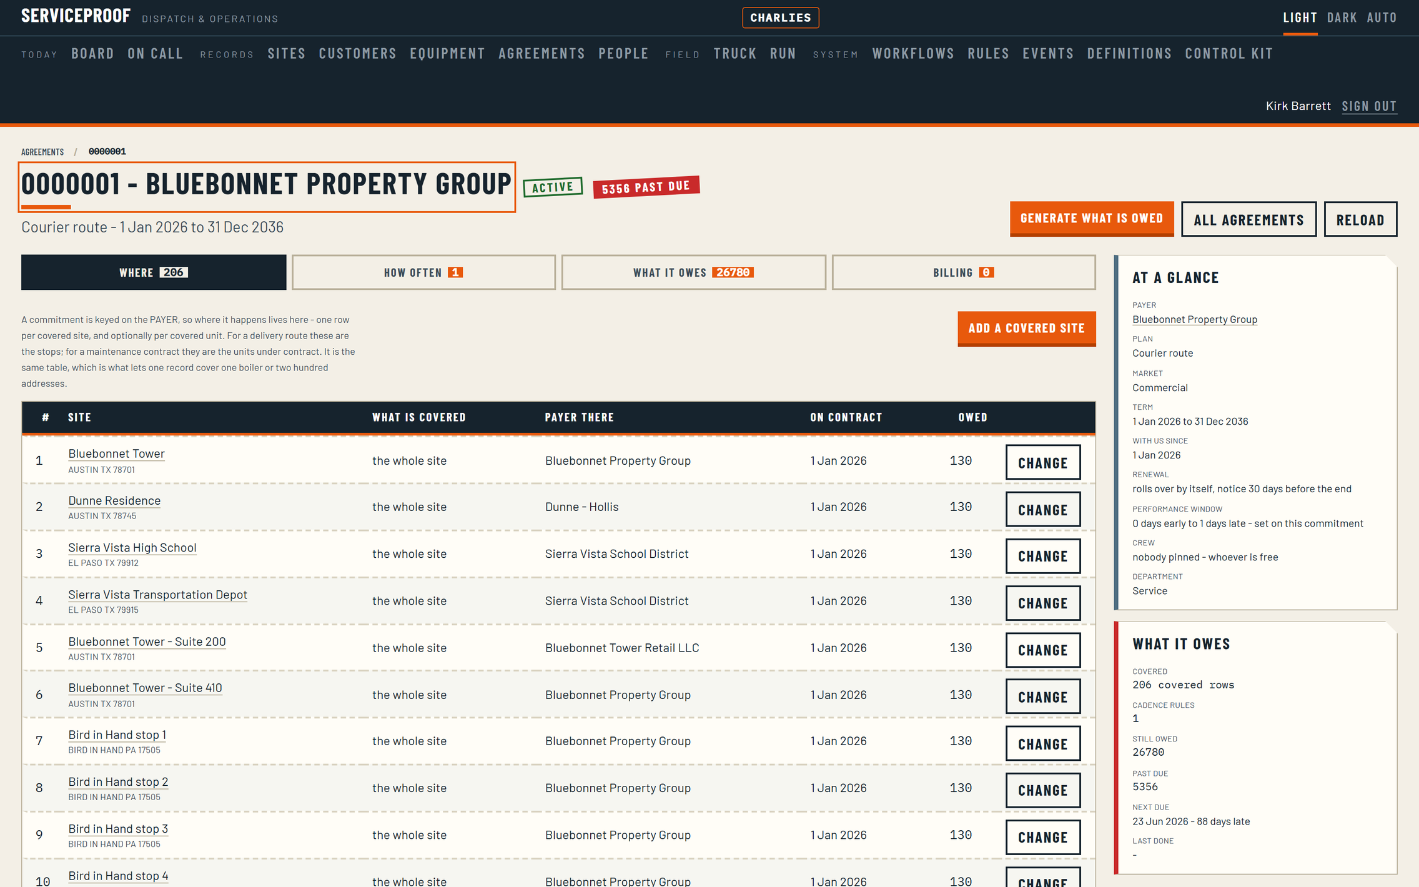Image resolution: width=1419 pixels, height=887 pixels.
Task: Open the Board page
Action: (x=92, y=54)
